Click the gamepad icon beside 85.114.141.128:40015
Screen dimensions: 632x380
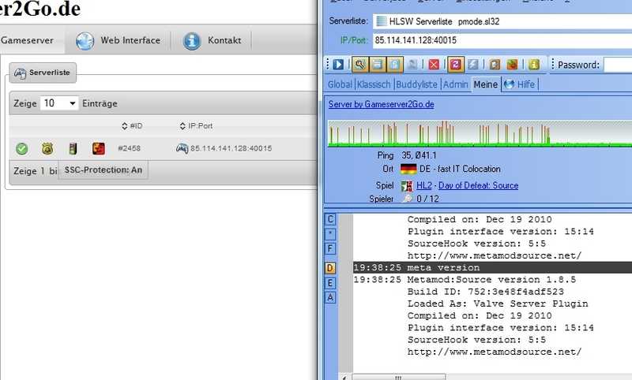182,148
